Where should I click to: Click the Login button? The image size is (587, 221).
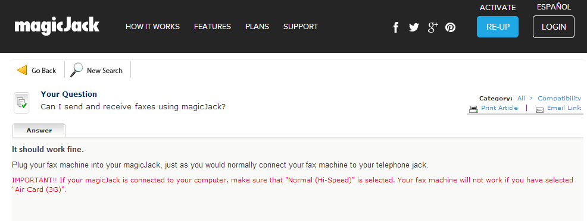point(553,27)
